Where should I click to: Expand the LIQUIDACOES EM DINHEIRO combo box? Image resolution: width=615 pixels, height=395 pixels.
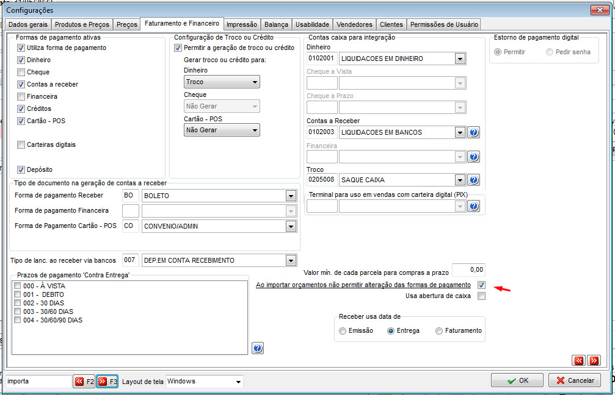click(x=460, y=59)
